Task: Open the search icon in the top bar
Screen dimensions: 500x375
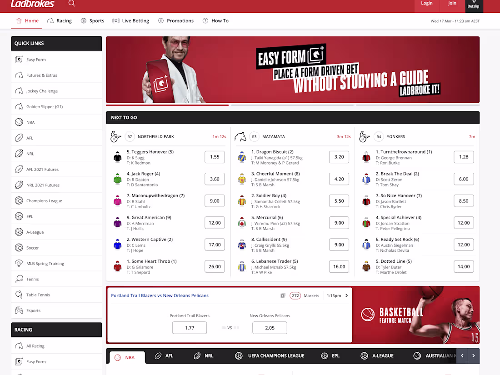Action: click(72, 3)
